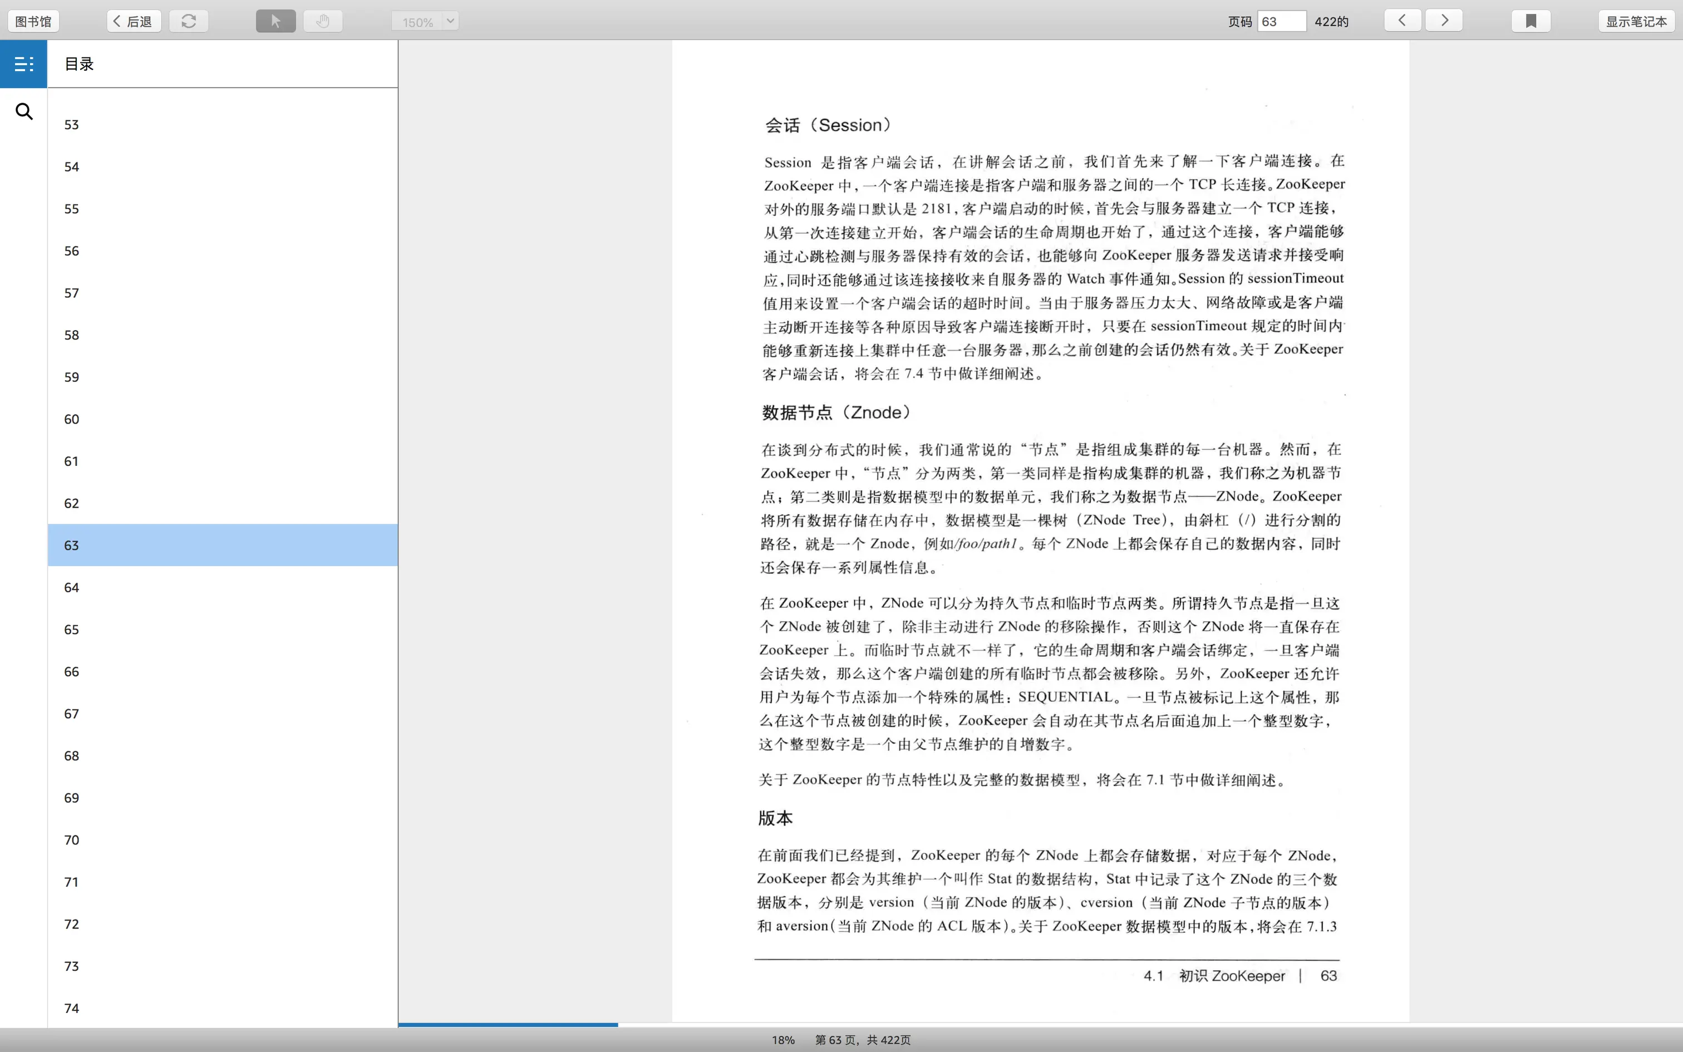Click the 目录 contents header
The image size is (1683, 1052).
pos(79,64)
